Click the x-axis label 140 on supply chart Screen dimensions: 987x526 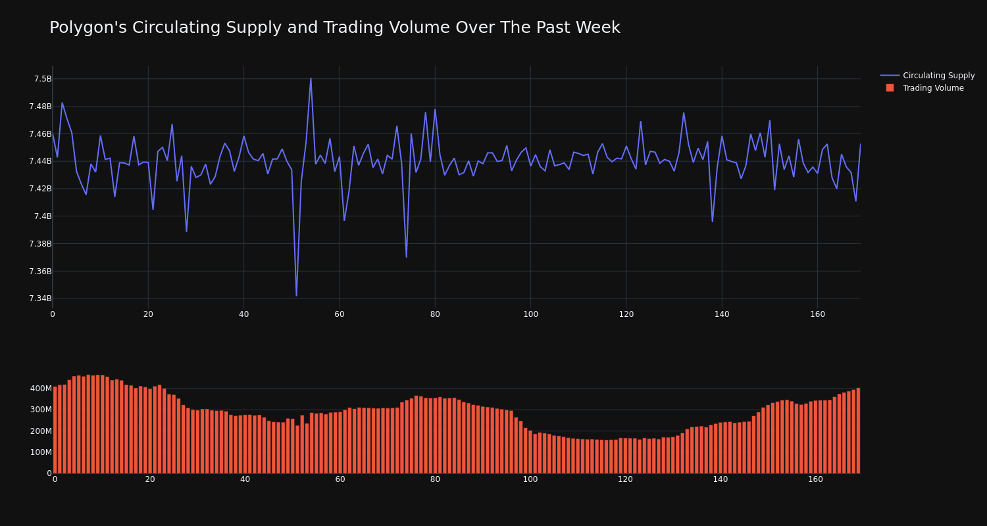(x=722, y=314)
